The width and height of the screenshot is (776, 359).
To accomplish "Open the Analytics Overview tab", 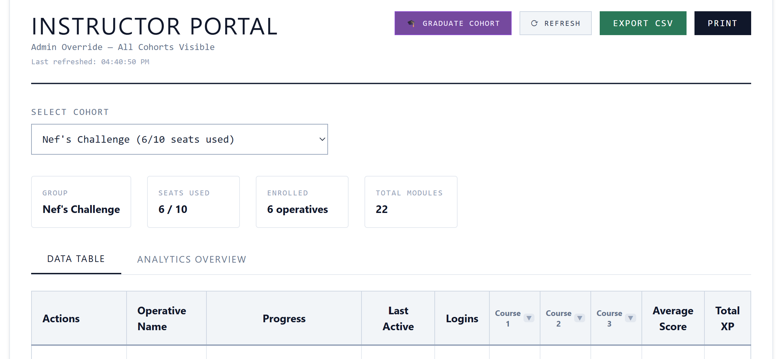I will tap(192, 259).
